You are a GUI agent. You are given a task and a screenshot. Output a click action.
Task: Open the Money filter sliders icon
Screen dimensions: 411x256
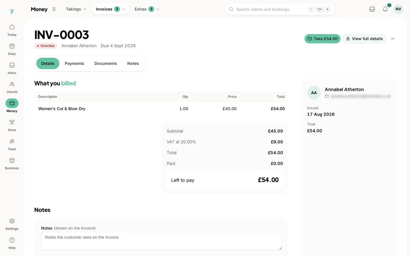tap(54, 9)
